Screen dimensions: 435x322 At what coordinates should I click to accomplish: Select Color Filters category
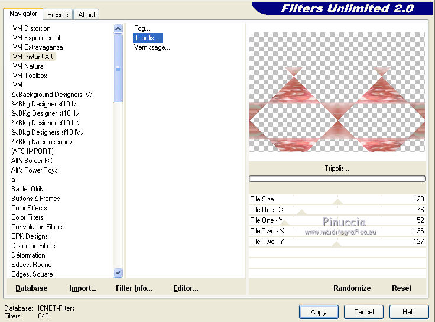coord(27,217)
